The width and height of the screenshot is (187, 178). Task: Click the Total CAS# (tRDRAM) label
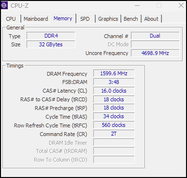pyautogui.click(x=61, y=151)
